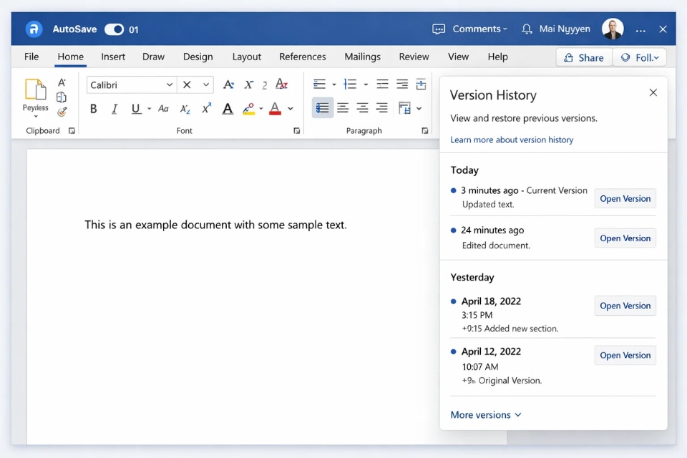Toggle underline formatting
687x458 pixels.
point(135,108)
